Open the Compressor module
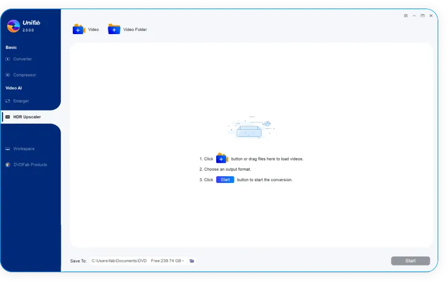The width and height of the screenshot is (448, 282). point(24,75)
